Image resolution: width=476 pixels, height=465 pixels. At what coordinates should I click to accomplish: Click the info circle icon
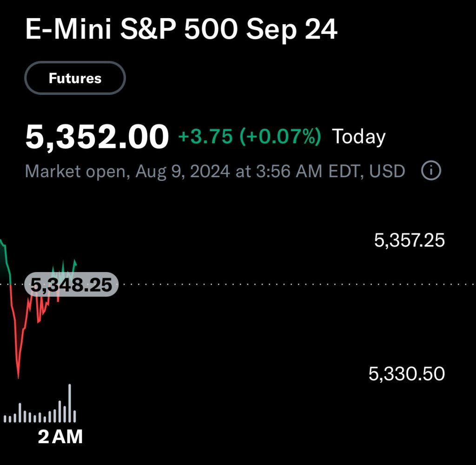click(430, 171)
